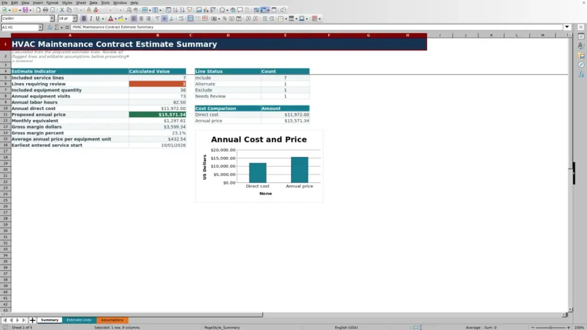Click the Wrap Text icon
Viewport: 587px width, 330px height.
181,18
